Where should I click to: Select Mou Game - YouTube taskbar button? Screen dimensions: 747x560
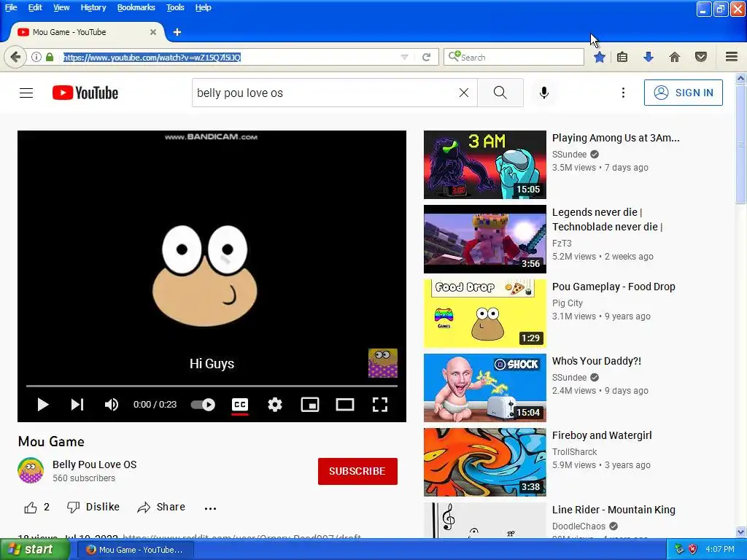click(x=135, y=550)
